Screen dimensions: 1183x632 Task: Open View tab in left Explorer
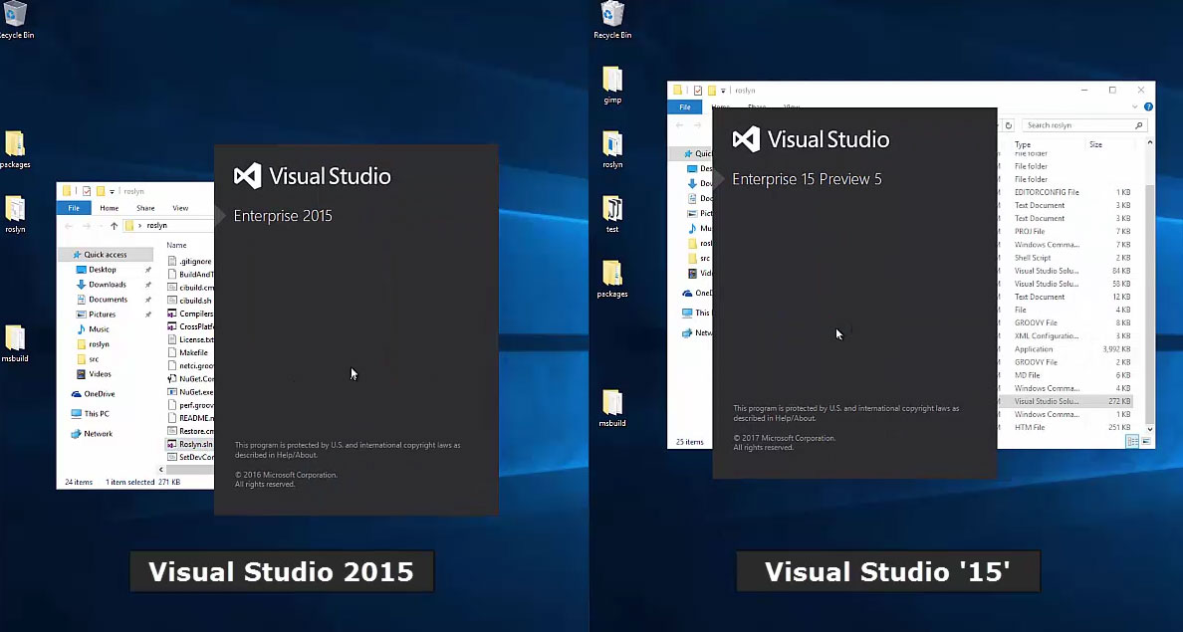[180, 208]
